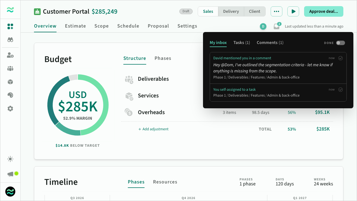Click the wave logo at the sidebar top
Screen dimensions: 357x201
point(10,10)
